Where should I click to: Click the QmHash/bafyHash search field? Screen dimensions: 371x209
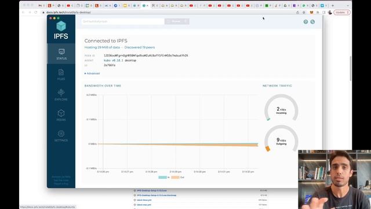123,21
